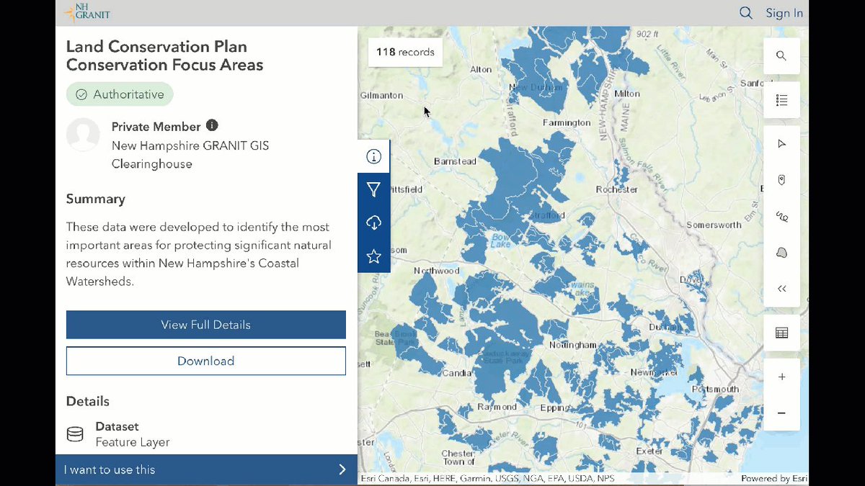Show Private Member info tooltip icon
Image resolution: width=865 pixels, height=486 pixels.
pos(212,125)
